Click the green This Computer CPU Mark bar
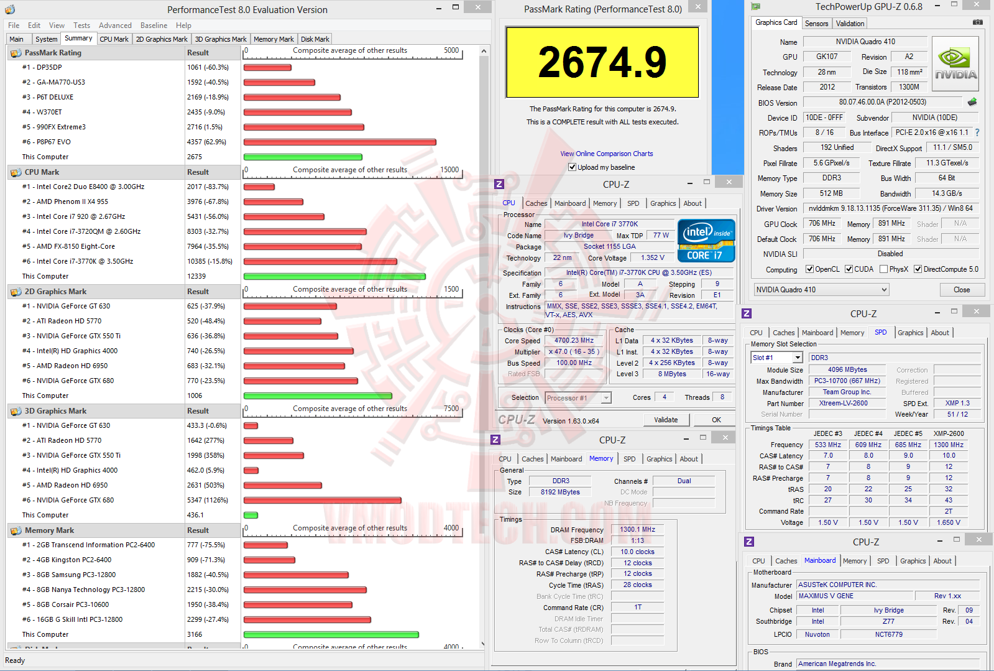 pyautogui.click(x=334, y=276)
